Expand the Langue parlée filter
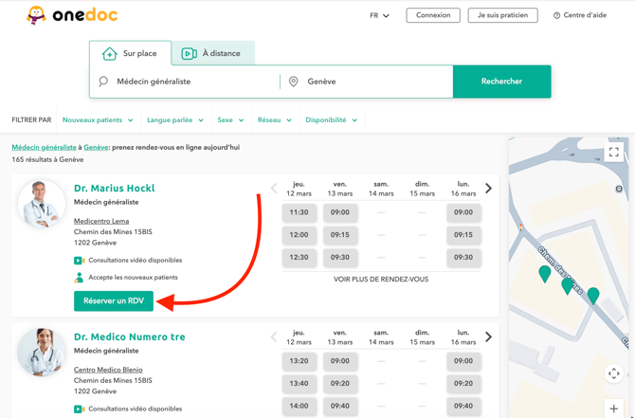635x418 pixels. coord(174,120)
